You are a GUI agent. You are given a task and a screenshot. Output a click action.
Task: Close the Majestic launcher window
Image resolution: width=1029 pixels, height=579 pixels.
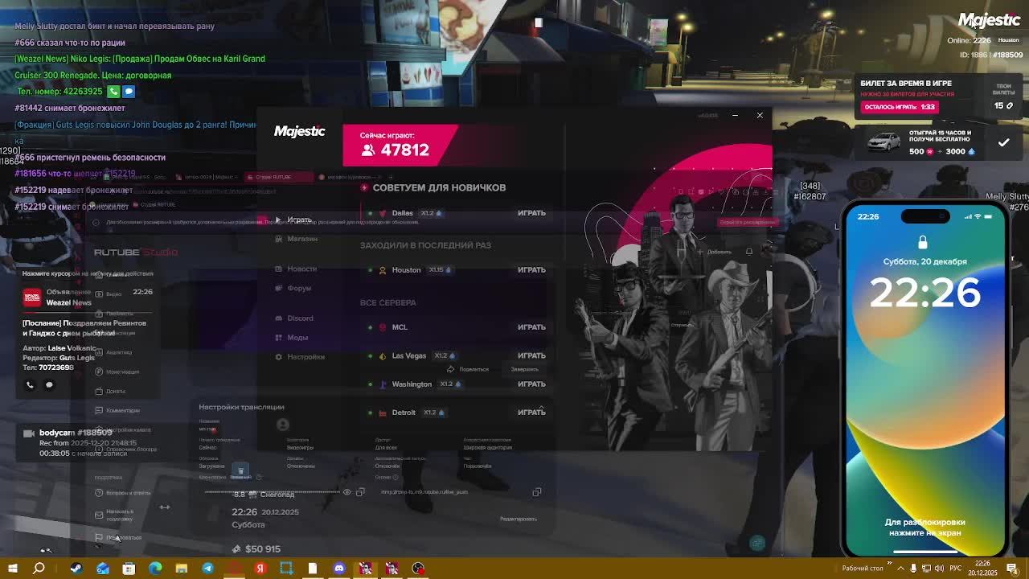click(760, 116)
